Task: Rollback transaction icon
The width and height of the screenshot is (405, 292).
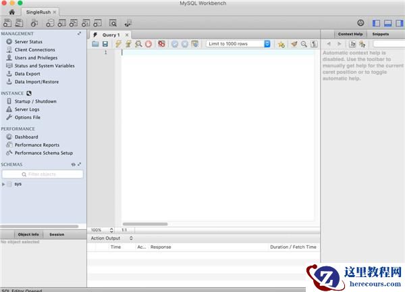Action: (185, 44)
